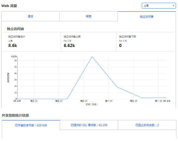178x141 pixels.
Task: Click the 独立访问者下限 value of 0
Action: 120,46
